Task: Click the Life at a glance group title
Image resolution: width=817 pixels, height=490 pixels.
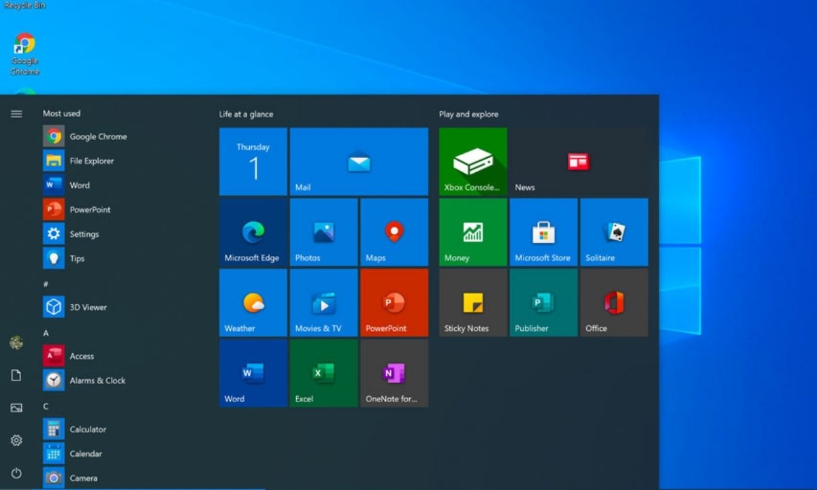Action: click(246, 114)
